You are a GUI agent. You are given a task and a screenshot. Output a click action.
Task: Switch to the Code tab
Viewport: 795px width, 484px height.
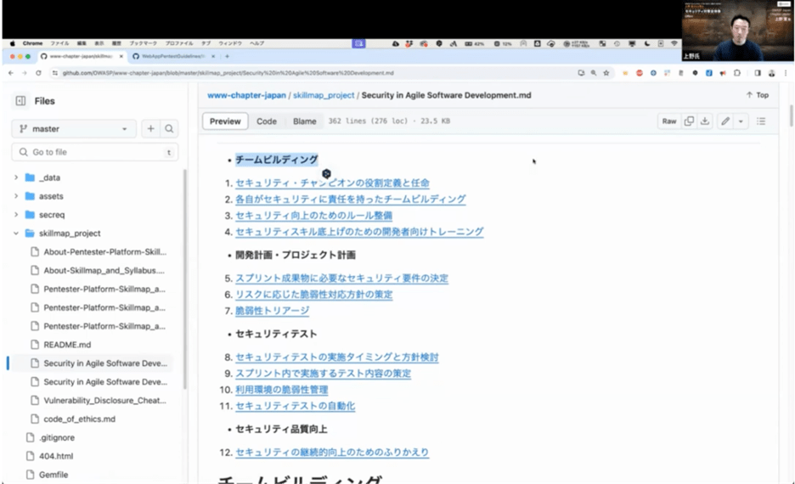(x=267, y=121)
